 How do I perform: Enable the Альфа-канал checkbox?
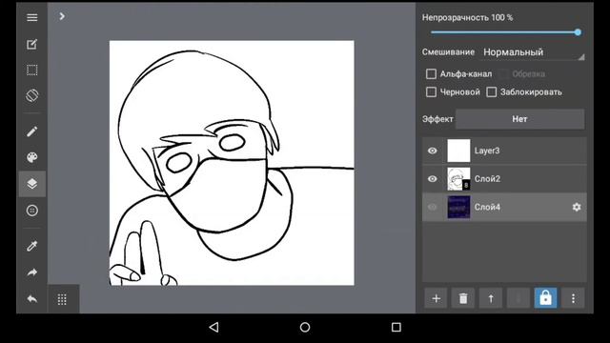point(431,74)
